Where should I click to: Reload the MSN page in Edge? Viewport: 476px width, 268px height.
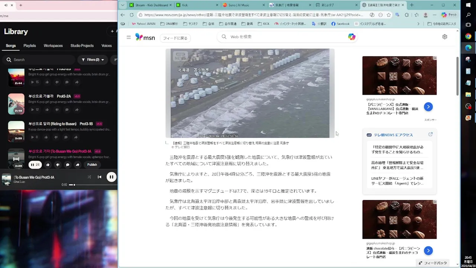pos(132,15)
